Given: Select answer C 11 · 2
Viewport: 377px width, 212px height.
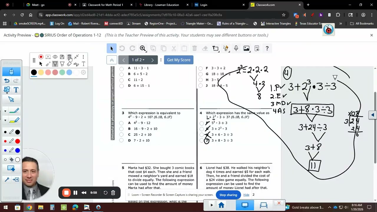Looking at the screenshot, I should tap(122, 80).
